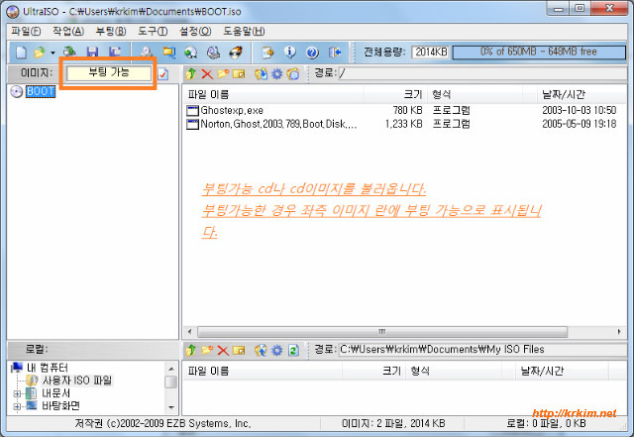Viewport: 634px width, 437px height.
Task: Sort image files by 파일 이름 column
Action: [x=274, y=95]
